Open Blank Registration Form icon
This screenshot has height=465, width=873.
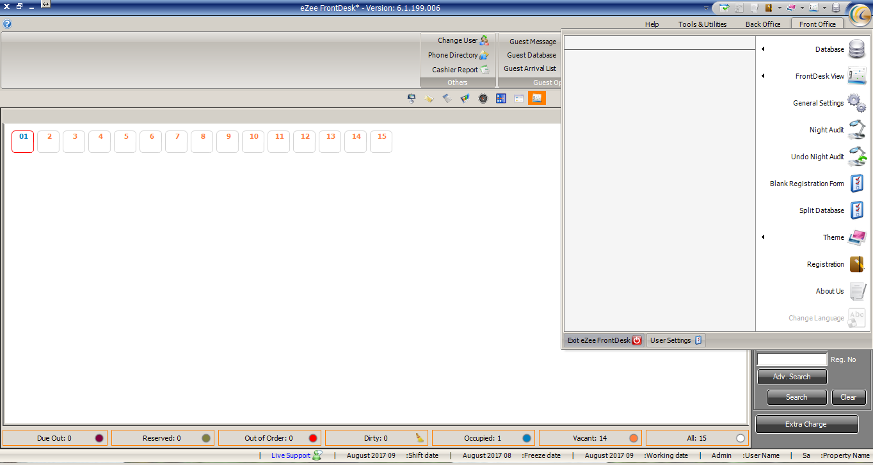(x=856, y=184)
